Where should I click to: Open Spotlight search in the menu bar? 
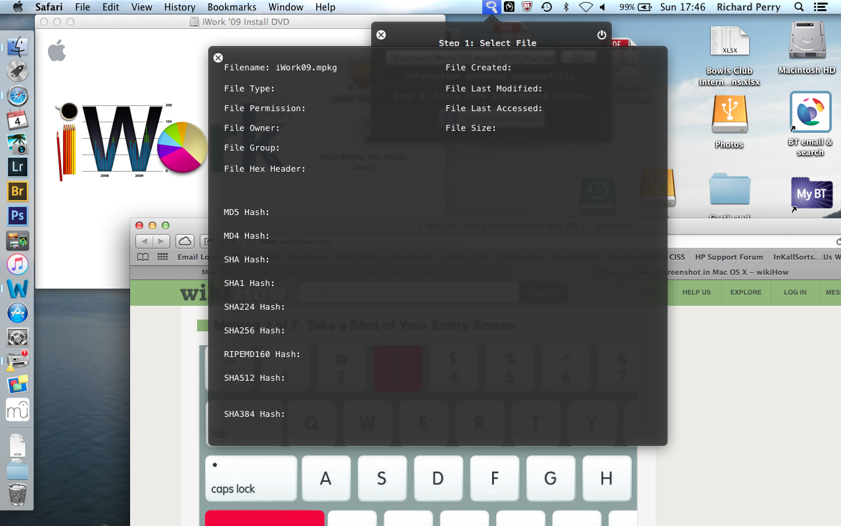tap(799, 7)
